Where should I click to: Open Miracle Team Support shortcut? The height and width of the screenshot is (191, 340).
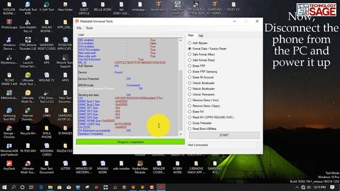[65, 62]
